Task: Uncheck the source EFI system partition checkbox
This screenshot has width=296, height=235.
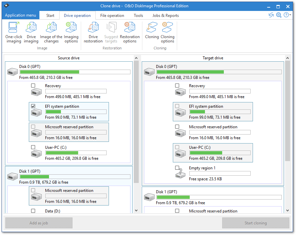Action: pyautogui.click(x=33, y=106)
